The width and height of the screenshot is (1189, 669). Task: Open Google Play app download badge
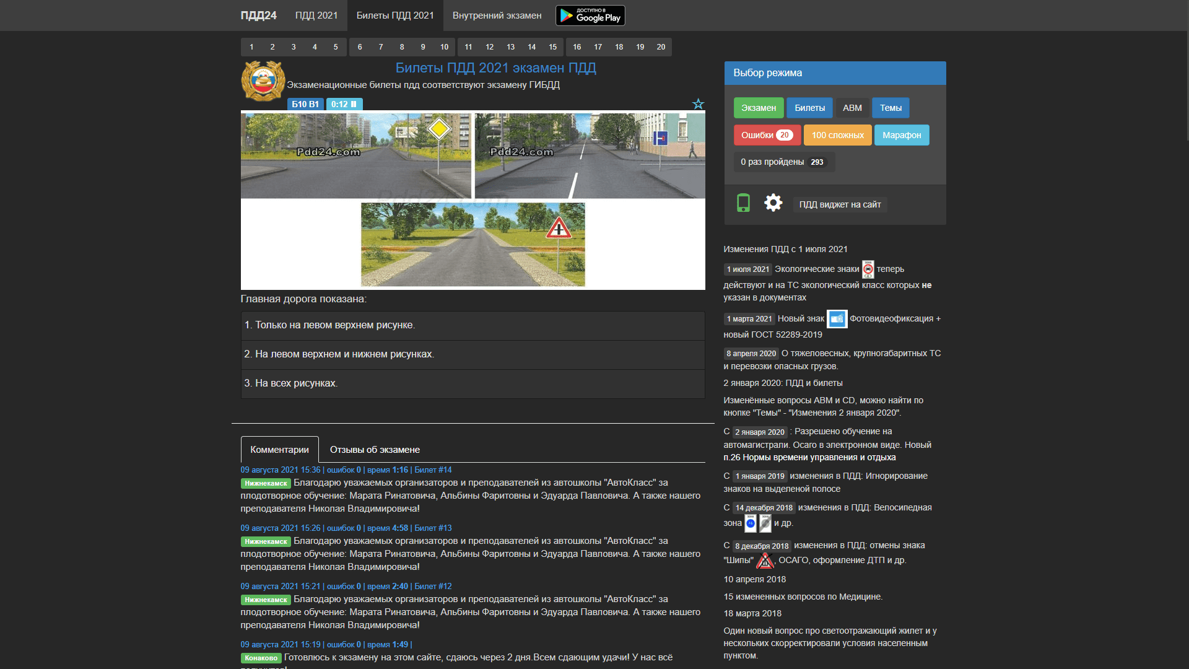(x=590, y=15)
